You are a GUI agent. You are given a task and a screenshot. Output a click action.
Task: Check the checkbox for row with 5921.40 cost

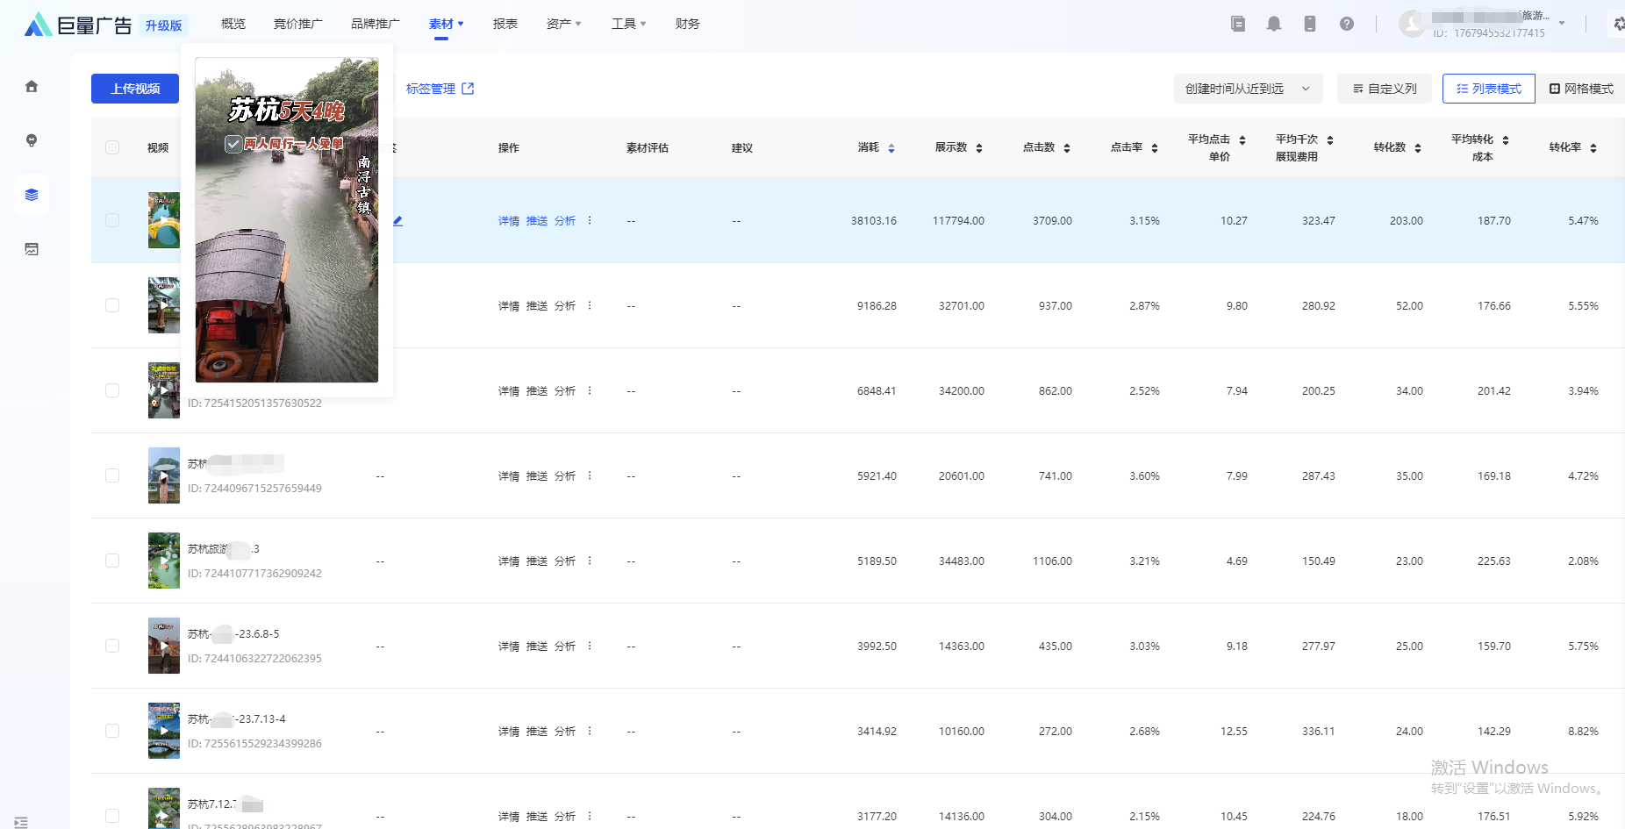pos(112,475)
